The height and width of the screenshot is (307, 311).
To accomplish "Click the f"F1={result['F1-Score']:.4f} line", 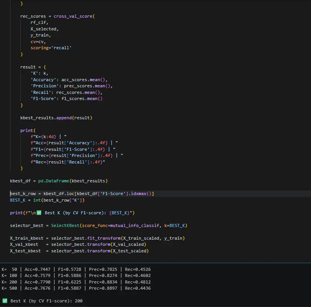I will pyautogui.click(x=73, y=149).
